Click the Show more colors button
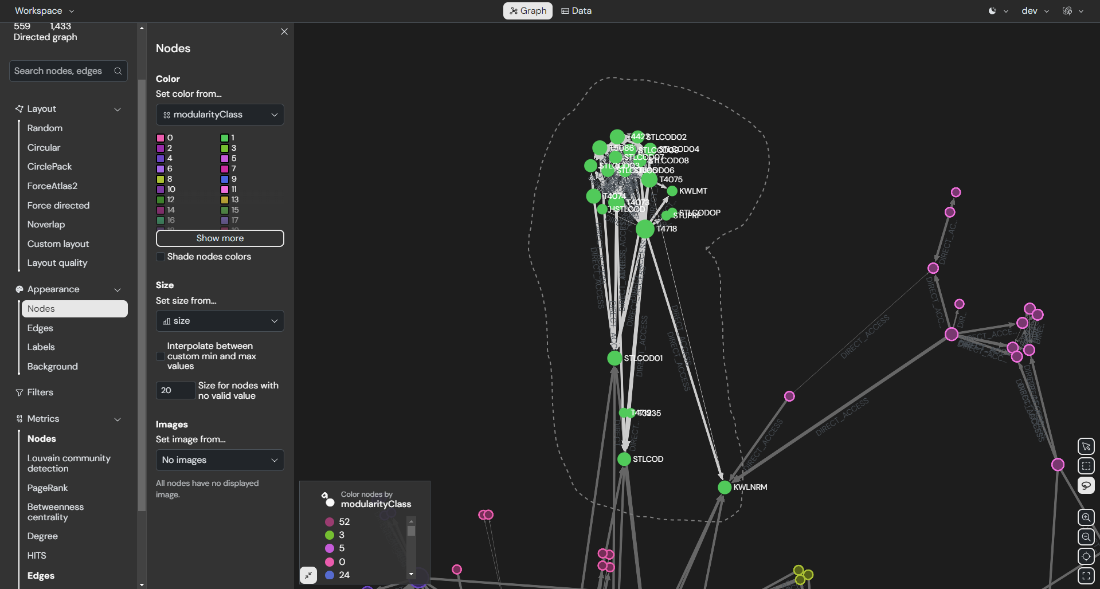The width and height of the screenshot is (1100, 589). pyautogui.click(x=220, y=238)
